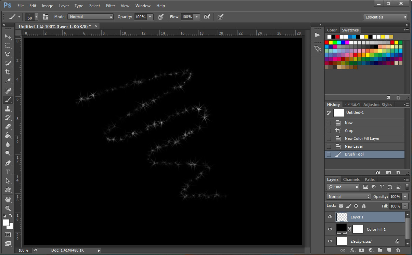Open the Opacity slider dropdown arrow in options bar
This screenshot has width=412, height=255.
pyautogui.click(x=150, y=17)
